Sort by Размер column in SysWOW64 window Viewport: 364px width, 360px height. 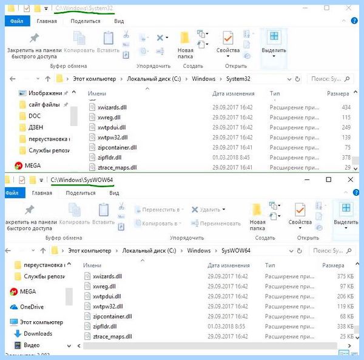point(333,265)
